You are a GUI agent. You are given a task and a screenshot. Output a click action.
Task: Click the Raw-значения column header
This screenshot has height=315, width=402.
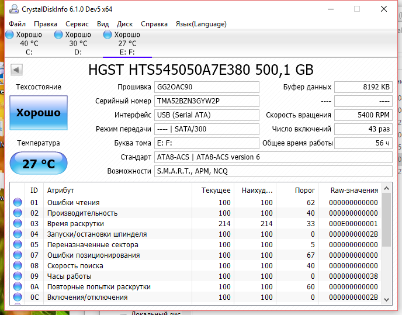click(349, 191)
